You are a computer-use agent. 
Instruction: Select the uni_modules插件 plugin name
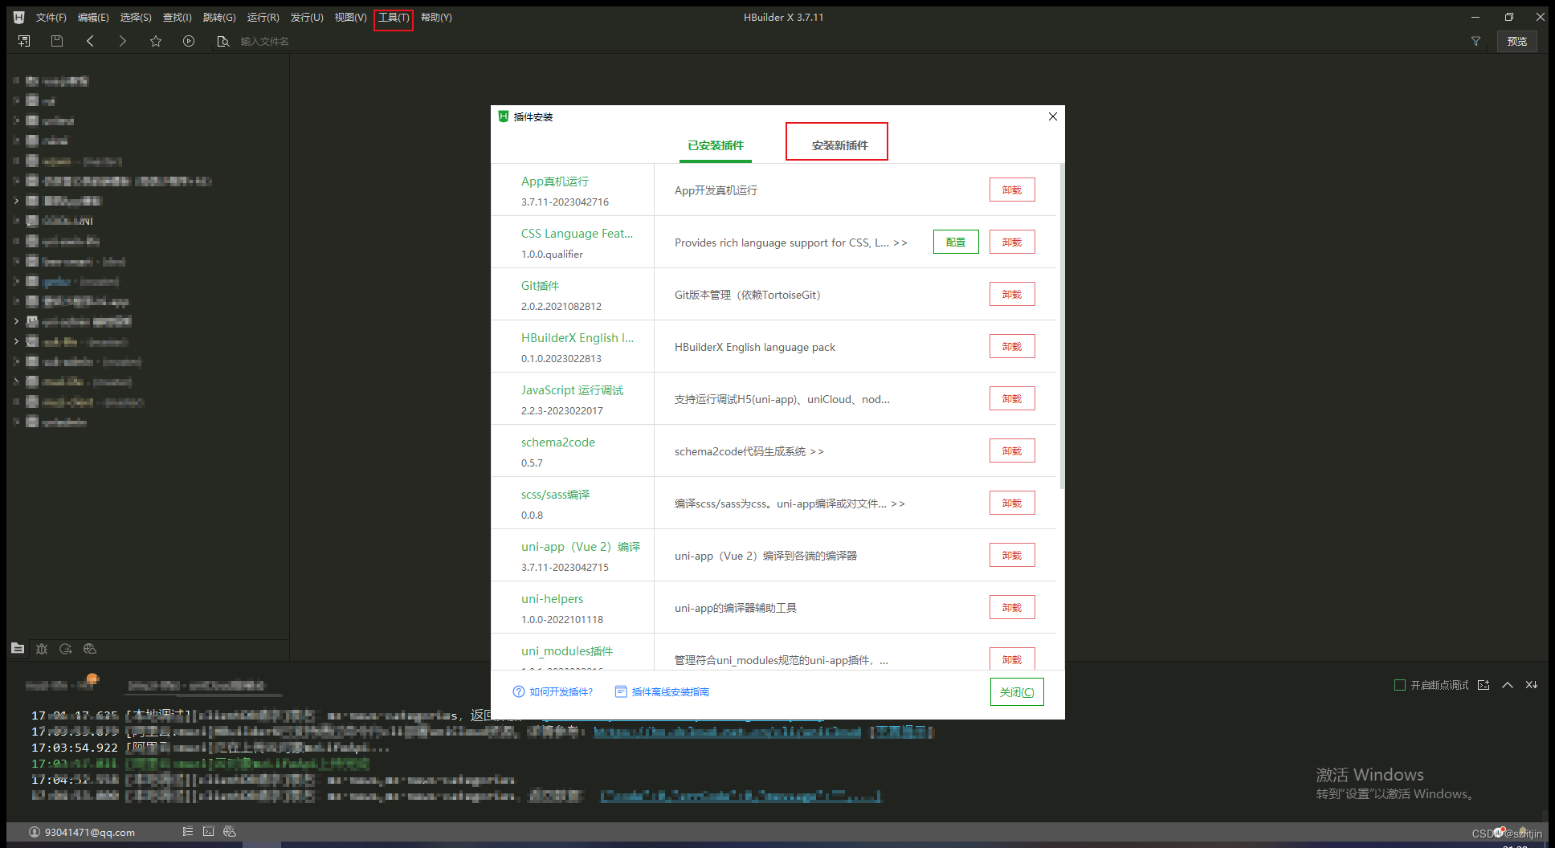[567, 651]
